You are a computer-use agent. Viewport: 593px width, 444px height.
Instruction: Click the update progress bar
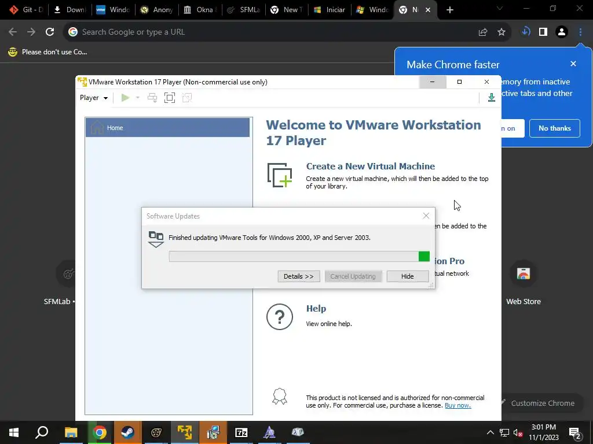(x=299, y=256)
